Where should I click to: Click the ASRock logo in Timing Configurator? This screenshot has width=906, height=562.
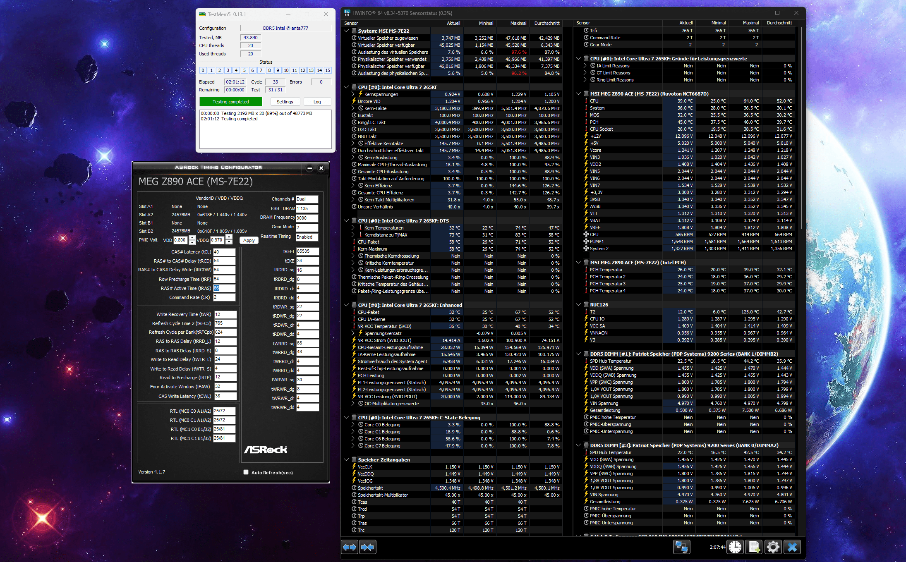[266, 450]
